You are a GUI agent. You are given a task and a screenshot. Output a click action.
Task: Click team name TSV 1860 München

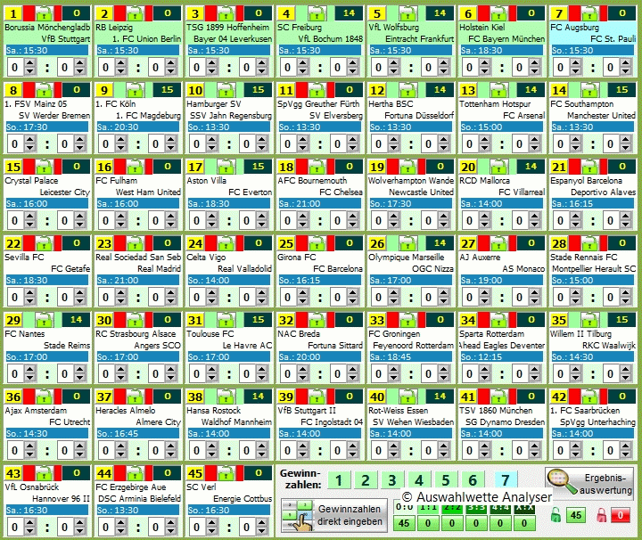[496, 410]
